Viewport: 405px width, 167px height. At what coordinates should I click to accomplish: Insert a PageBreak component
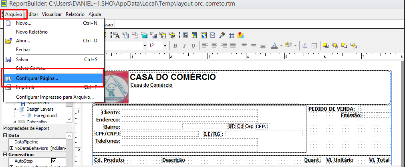[x=213, y=35]
